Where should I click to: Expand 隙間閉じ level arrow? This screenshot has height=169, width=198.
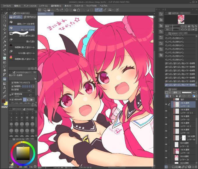tap(33, 86)
